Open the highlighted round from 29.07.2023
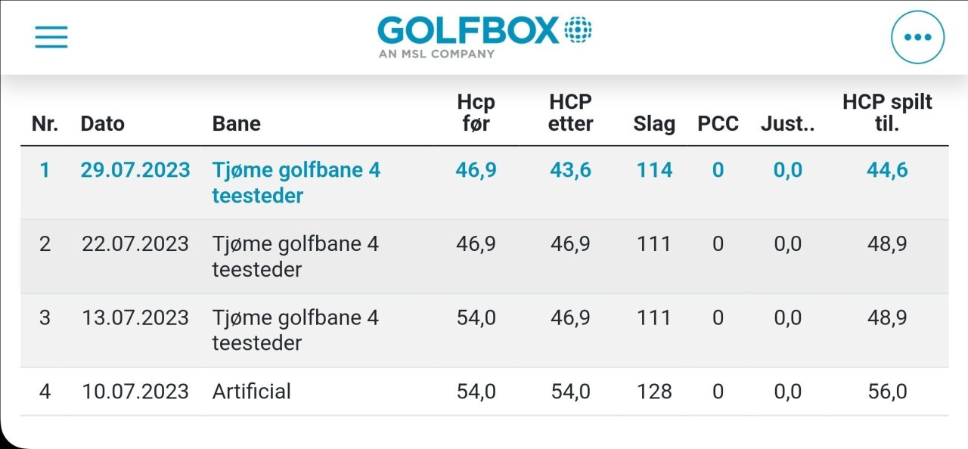Image resolution: width=968 pixels, height=449 pixels. click(x=135, y=170)
